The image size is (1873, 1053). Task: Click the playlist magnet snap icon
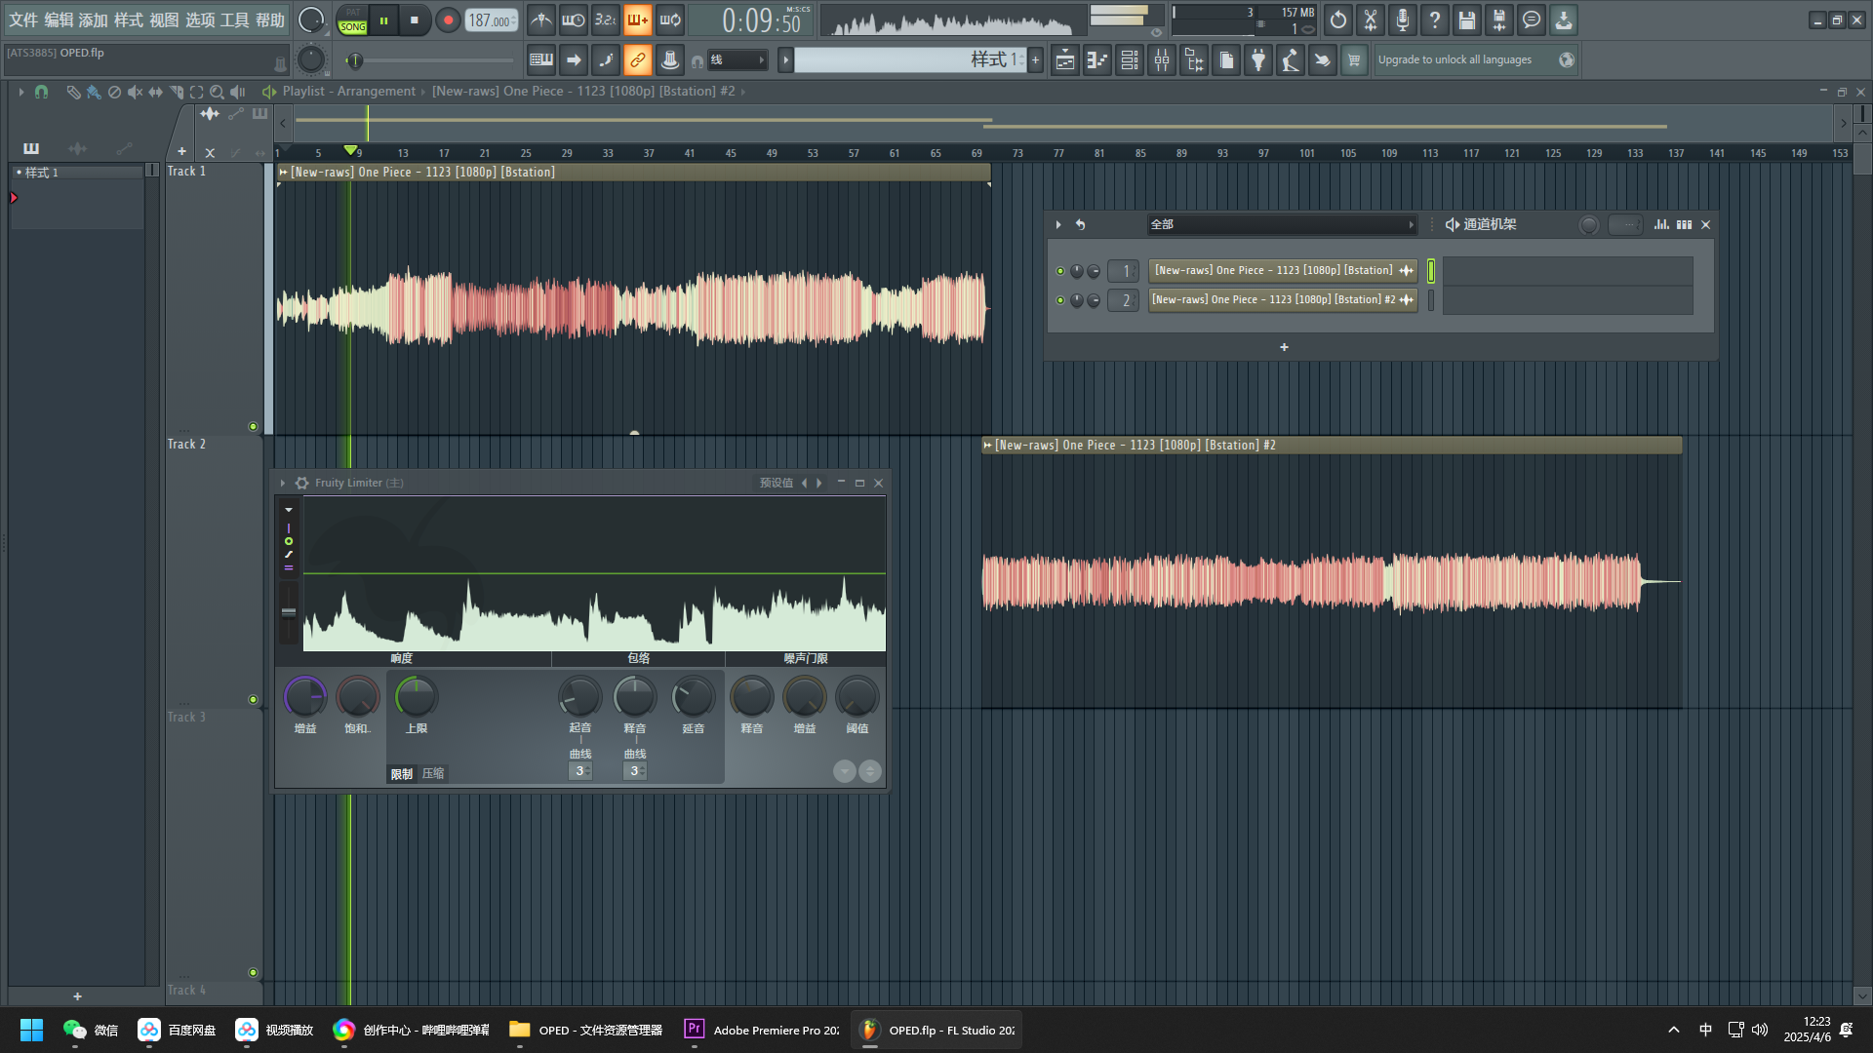click(x=41, y=92)
